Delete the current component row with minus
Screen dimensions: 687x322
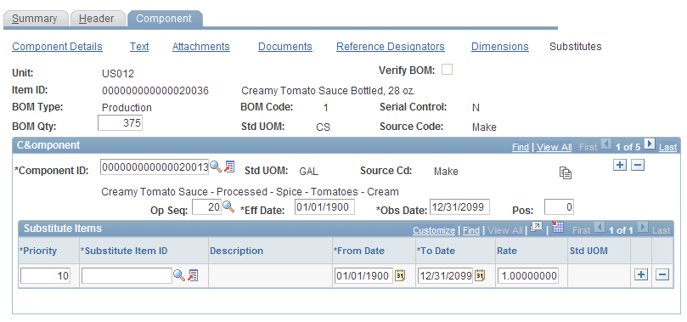pyautogui.click(x=638, y=165)
